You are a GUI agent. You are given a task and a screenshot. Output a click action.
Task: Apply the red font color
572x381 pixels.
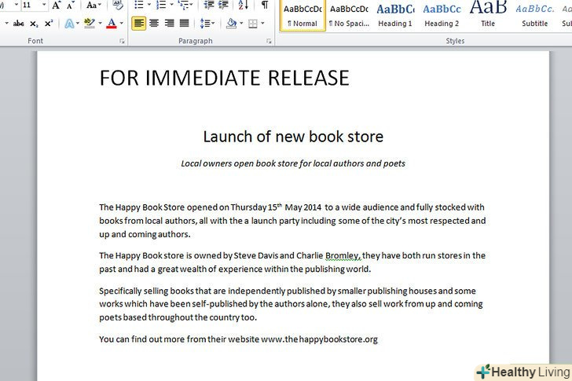[x=112, y=24]
